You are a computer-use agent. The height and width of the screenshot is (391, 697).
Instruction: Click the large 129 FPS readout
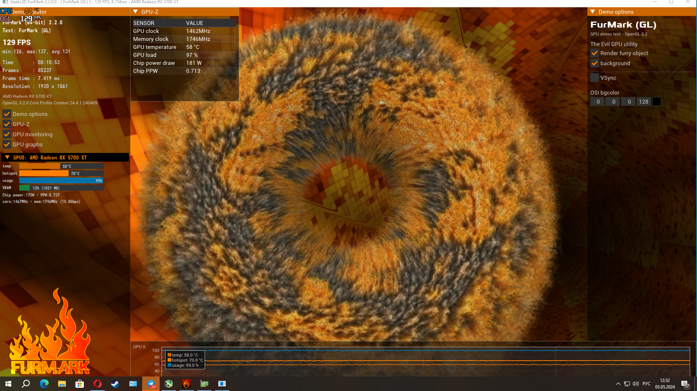click(x=17, y=42)
